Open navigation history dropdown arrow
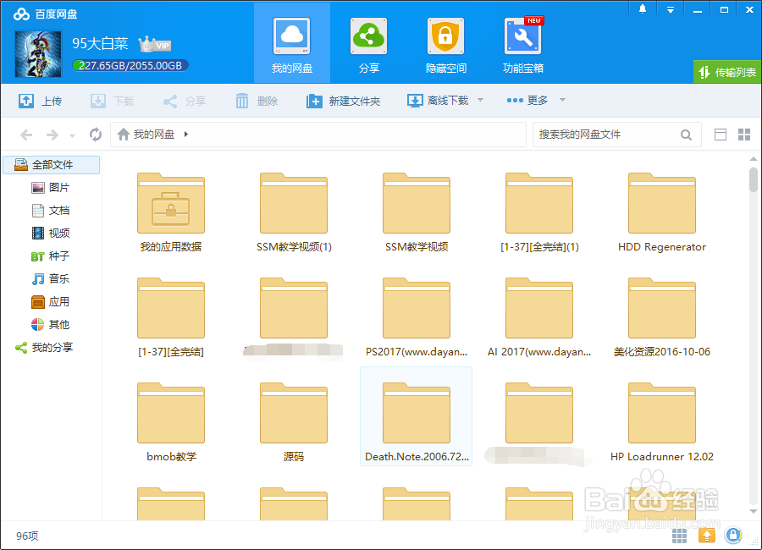 (73, 135)
